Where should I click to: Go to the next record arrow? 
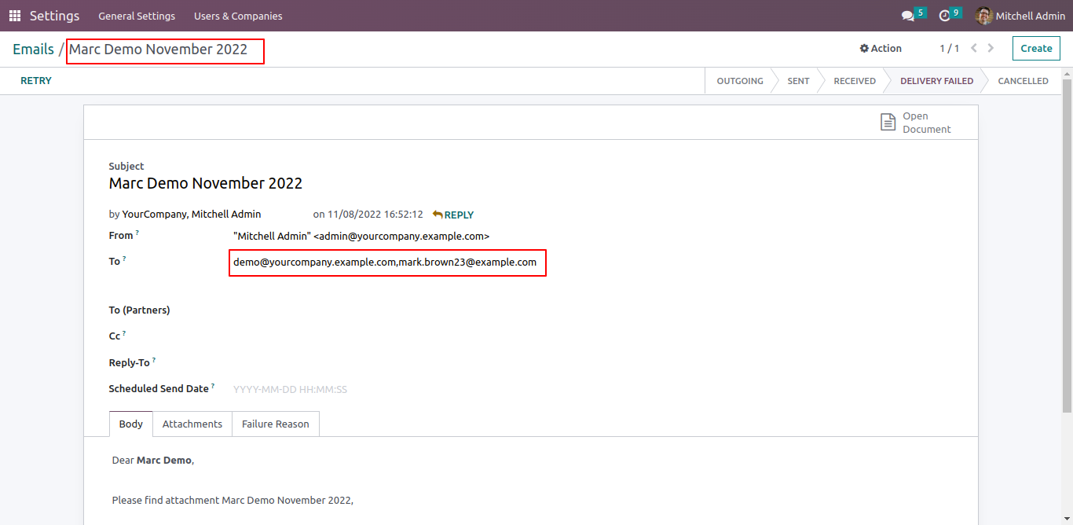pyautogui.click(x=991, y=48)
